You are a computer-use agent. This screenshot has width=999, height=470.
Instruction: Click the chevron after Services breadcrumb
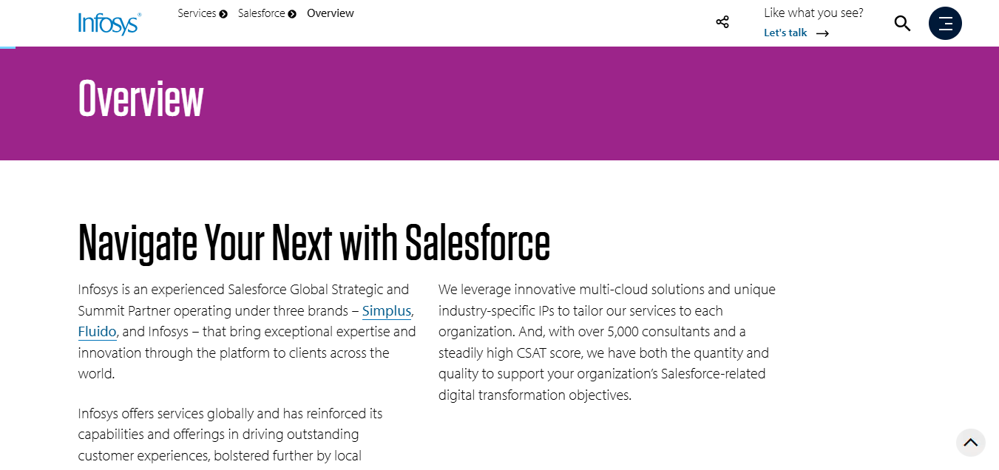223,13
